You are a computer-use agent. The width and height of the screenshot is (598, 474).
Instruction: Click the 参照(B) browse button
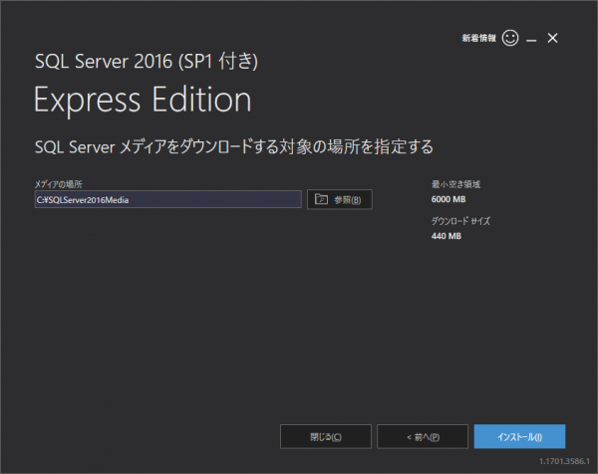click(340, 199)
